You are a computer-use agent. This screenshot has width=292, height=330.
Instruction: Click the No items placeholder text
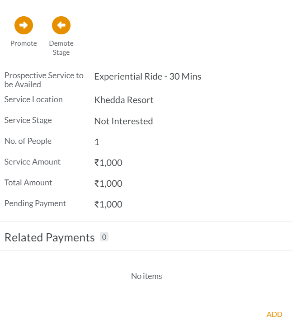click(x=146, y=276)
